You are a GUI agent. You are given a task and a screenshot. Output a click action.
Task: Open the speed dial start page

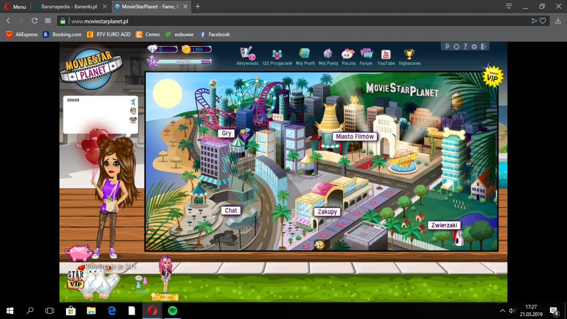pos(48,21)
